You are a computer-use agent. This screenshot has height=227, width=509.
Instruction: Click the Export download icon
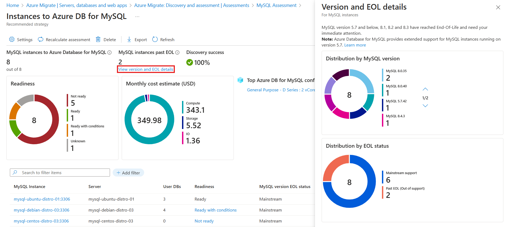click(x=129, y=40)
